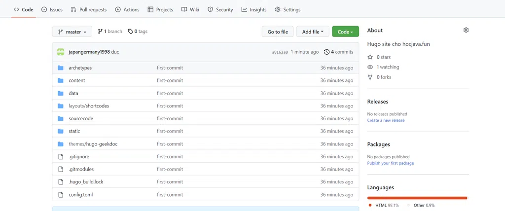Click the Packages heading

(x=379, y=144)
